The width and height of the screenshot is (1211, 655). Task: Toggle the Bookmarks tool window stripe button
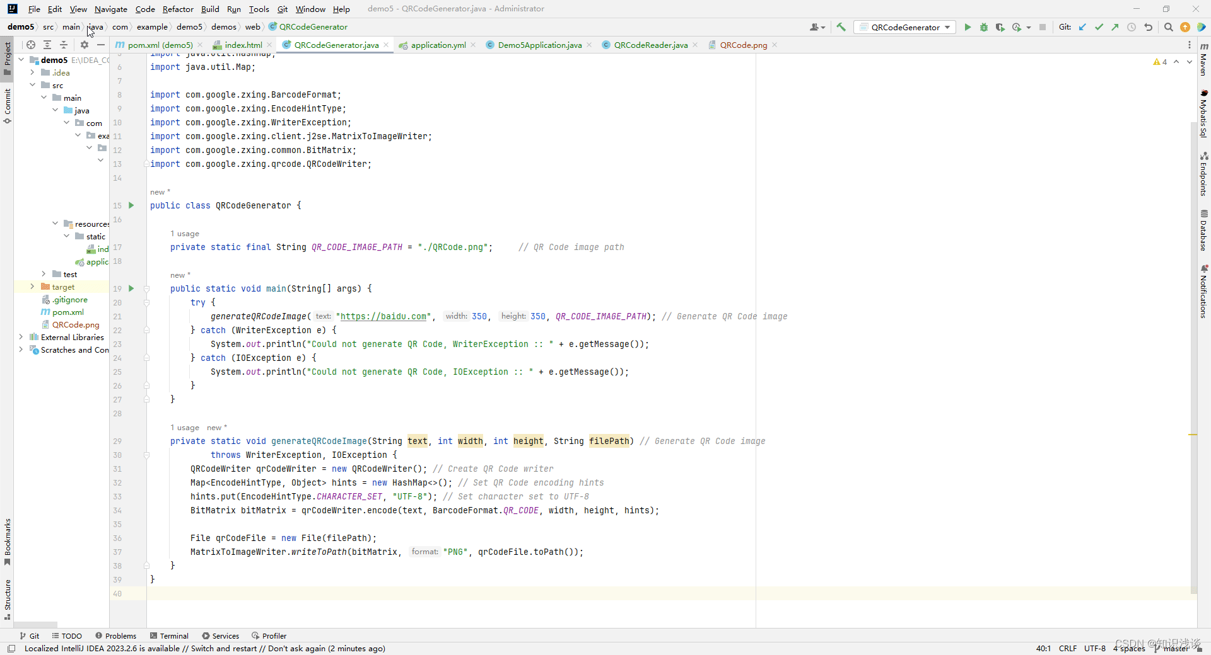[7, 542]
